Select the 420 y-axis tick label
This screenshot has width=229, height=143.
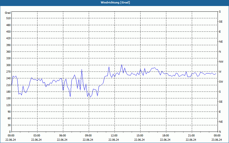click(x=9, y=38)
